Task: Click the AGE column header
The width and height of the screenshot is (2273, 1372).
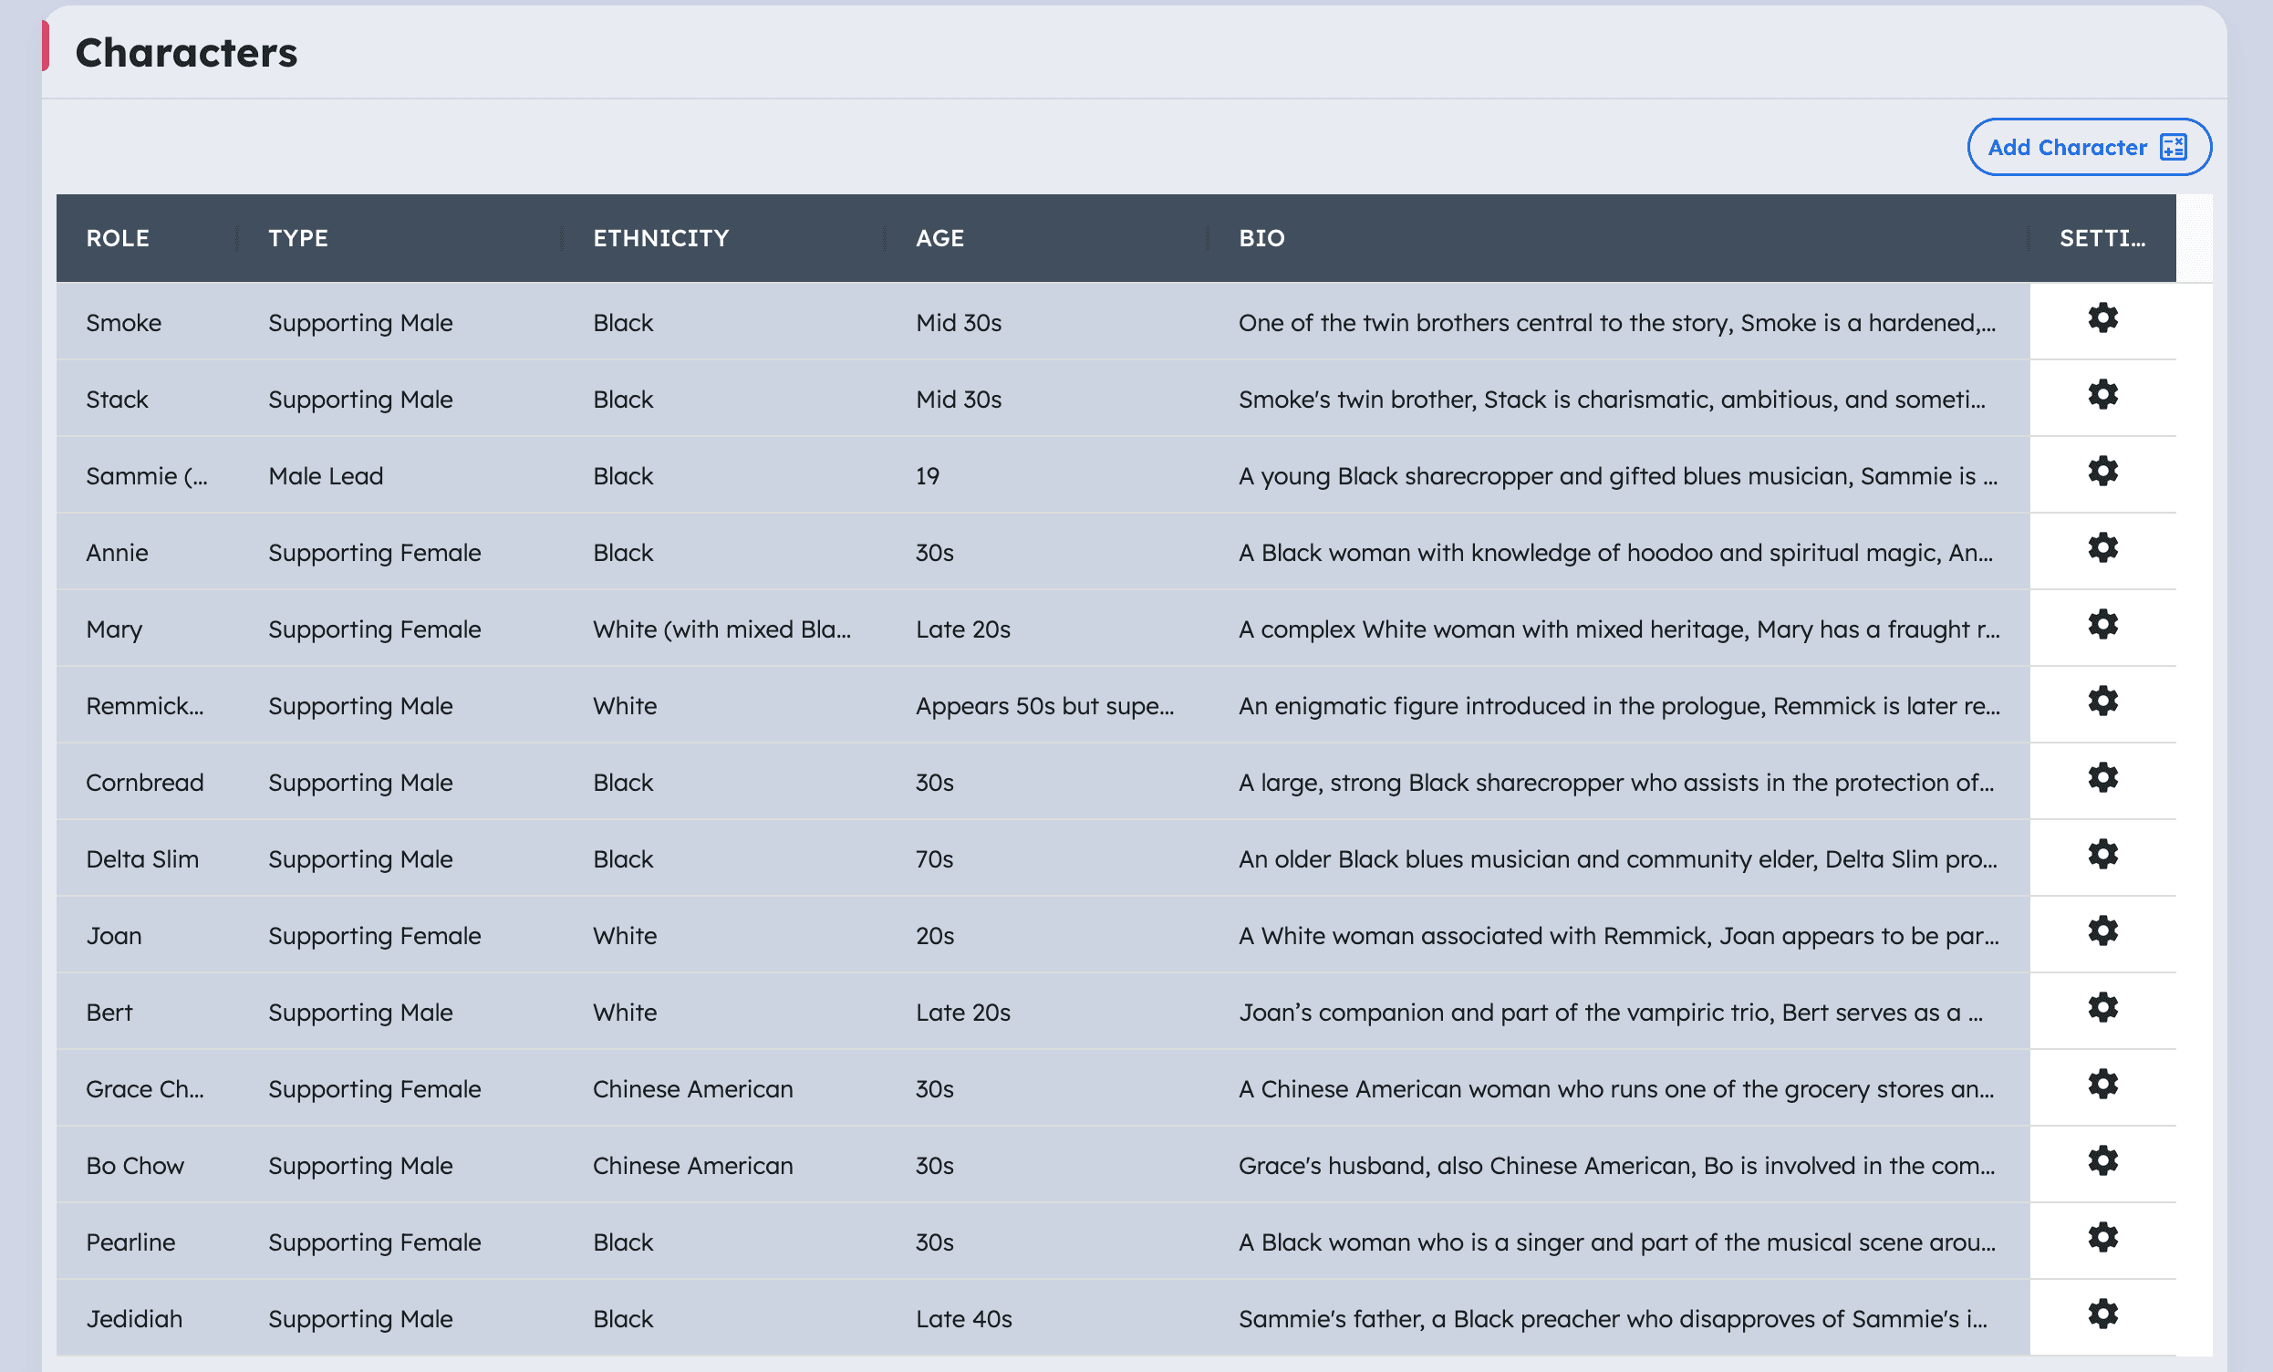Action: pyautogui.click(x=939, y=238)
